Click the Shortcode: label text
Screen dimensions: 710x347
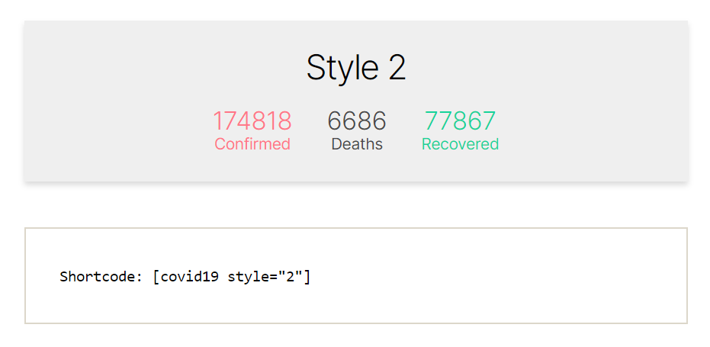[x=101, y=276]
